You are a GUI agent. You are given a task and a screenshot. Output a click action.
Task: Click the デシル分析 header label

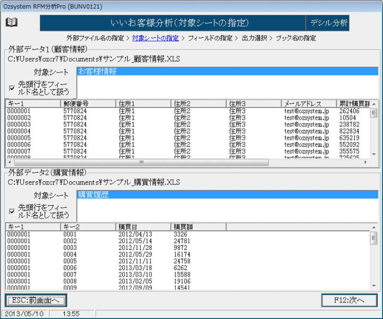pos(328,23)
